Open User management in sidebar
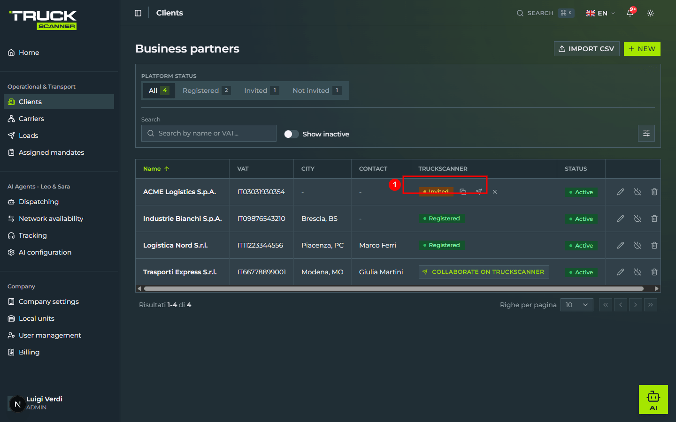The width and height of the screenshot is (676, 422). pos(59,335)
